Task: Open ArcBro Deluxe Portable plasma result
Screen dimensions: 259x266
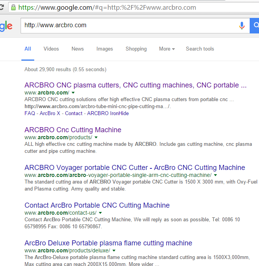Action: click(108, 243)
